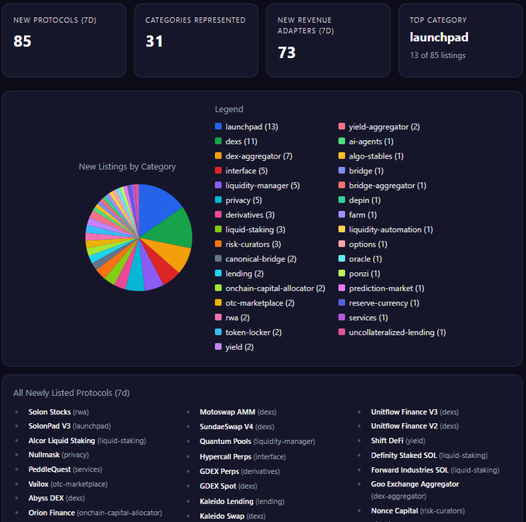This screenshot has width=526, height=522.
Task: Select oracle (1) in the legend
Action: tap(360, 259)
